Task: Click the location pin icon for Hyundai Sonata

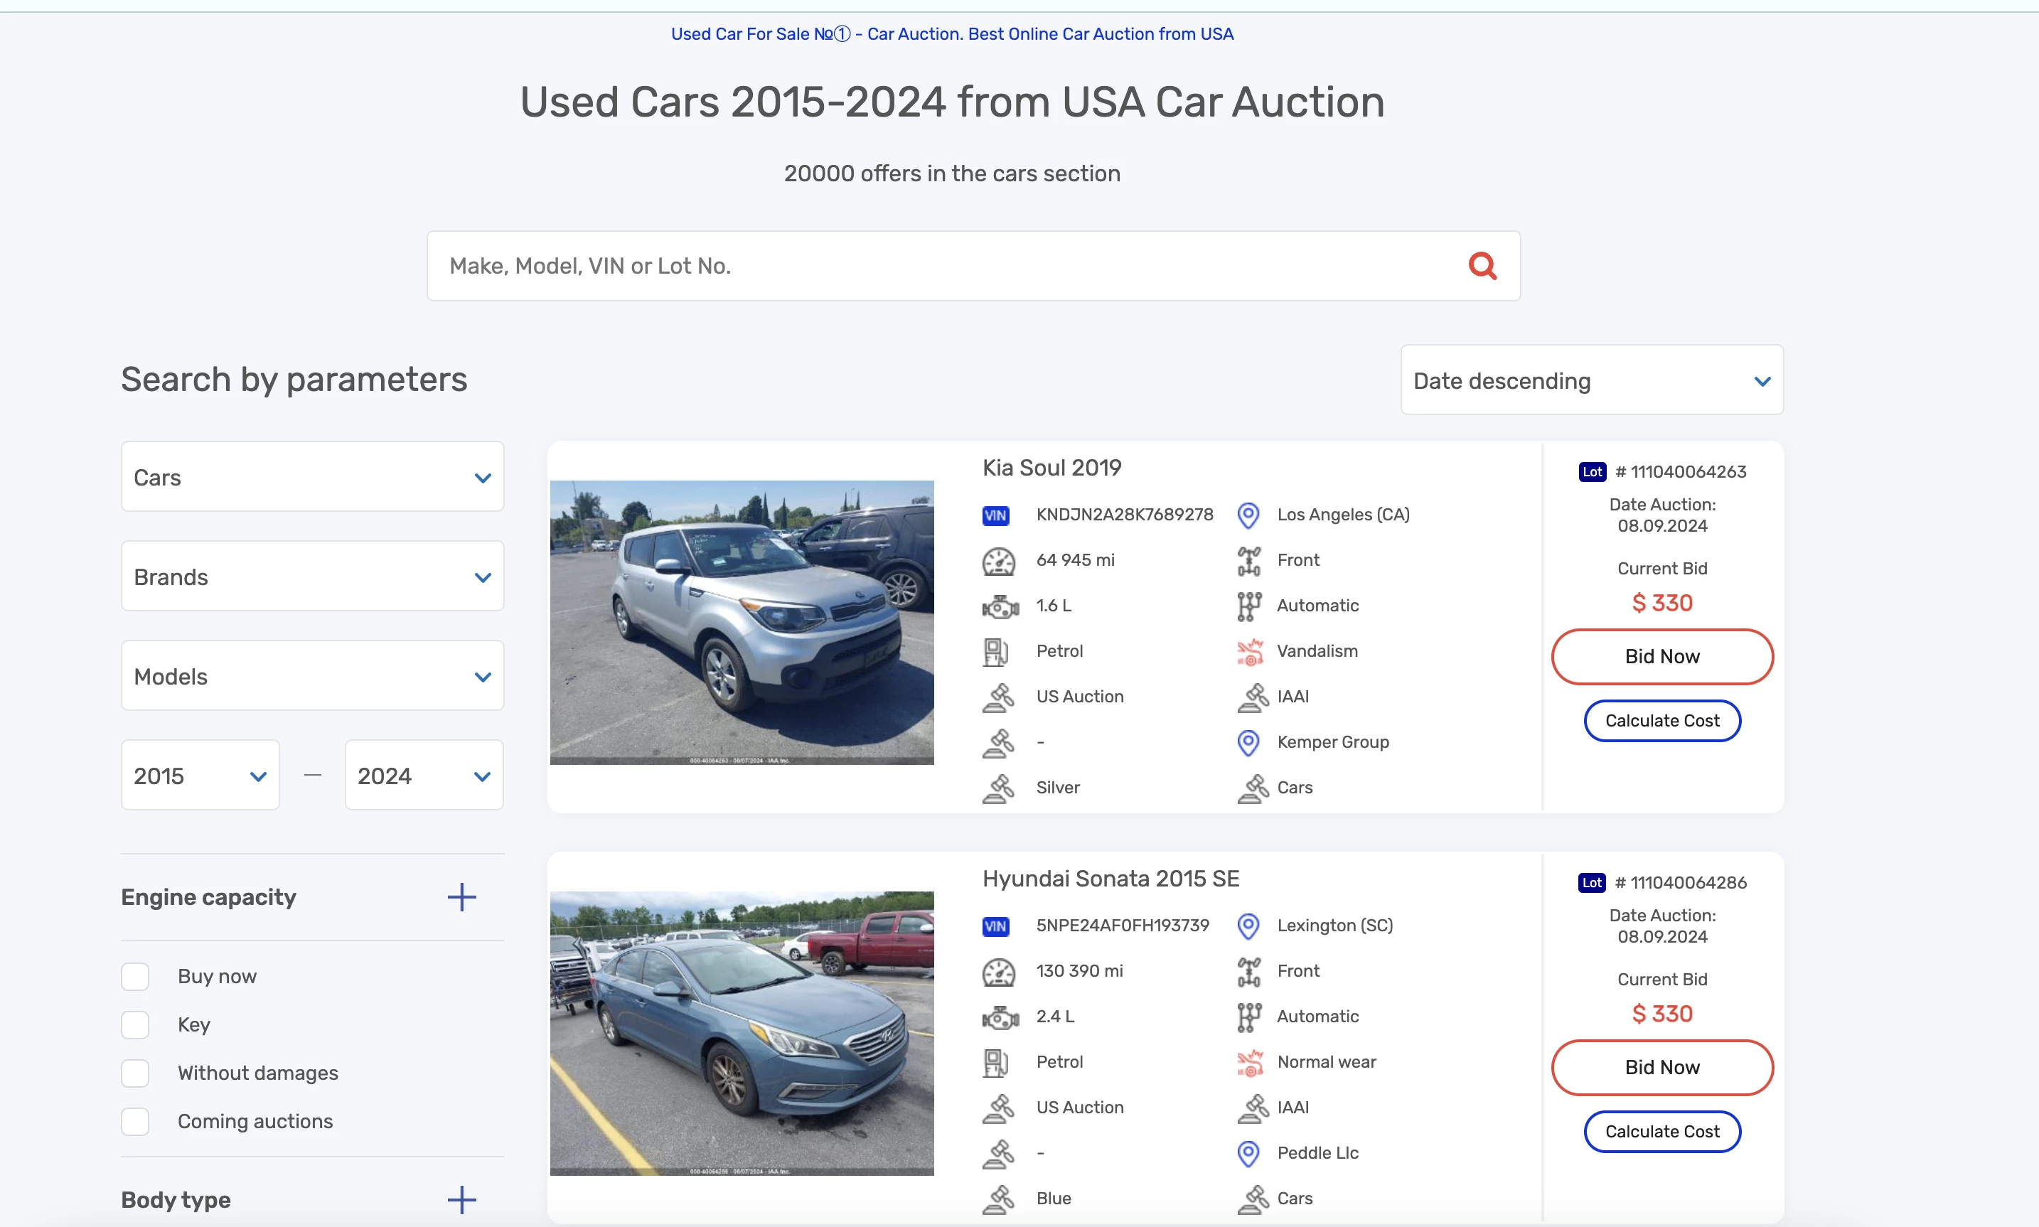Action: click(1250, 924)
